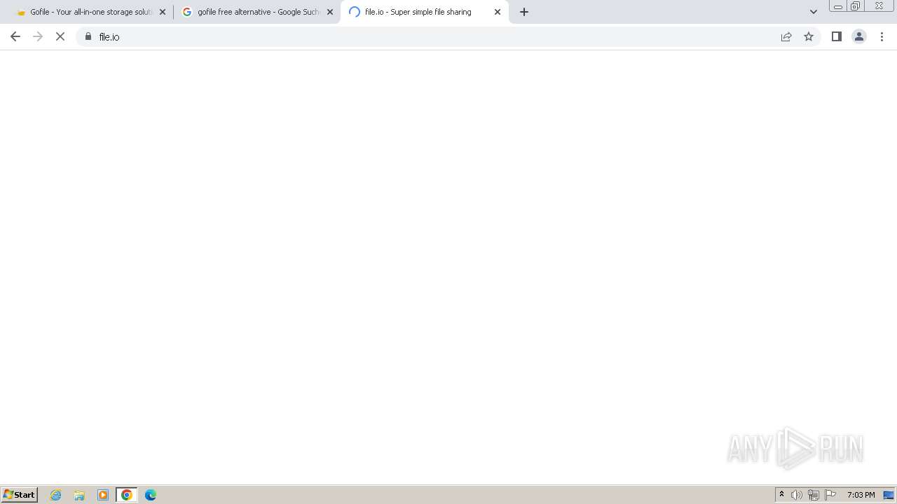Screen dimensions: 897x504
Task: Open the Chrome side panel
Action: [836, 36]
